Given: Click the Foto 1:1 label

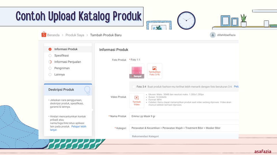Looking at the screenshot, I should pos(136,60).
